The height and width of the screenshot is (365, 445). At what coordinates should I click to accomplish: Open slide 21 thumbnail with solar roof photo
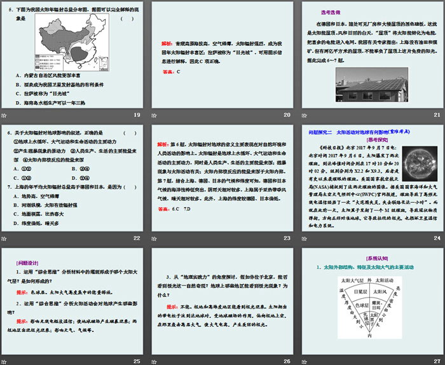point(373,55)
